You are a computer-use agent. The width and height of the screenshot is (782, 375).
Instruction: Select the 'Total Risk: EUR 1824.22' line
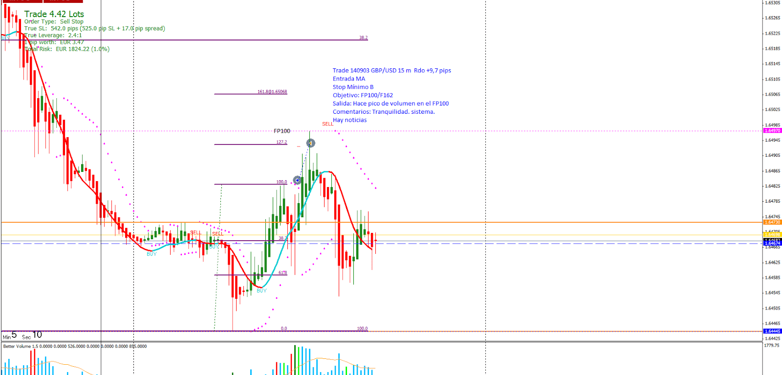(67, 49)
